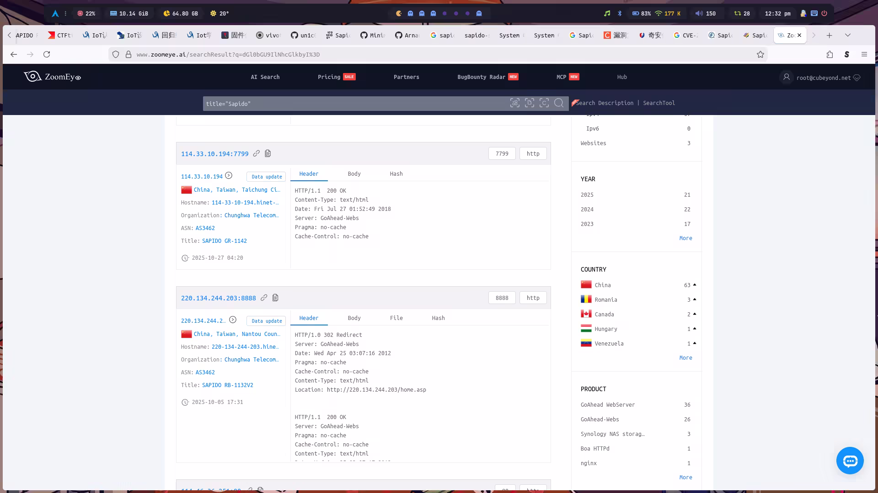
Task: Switch to Body tab of 114.33.10.194 result
Action: tap(354, 174)
